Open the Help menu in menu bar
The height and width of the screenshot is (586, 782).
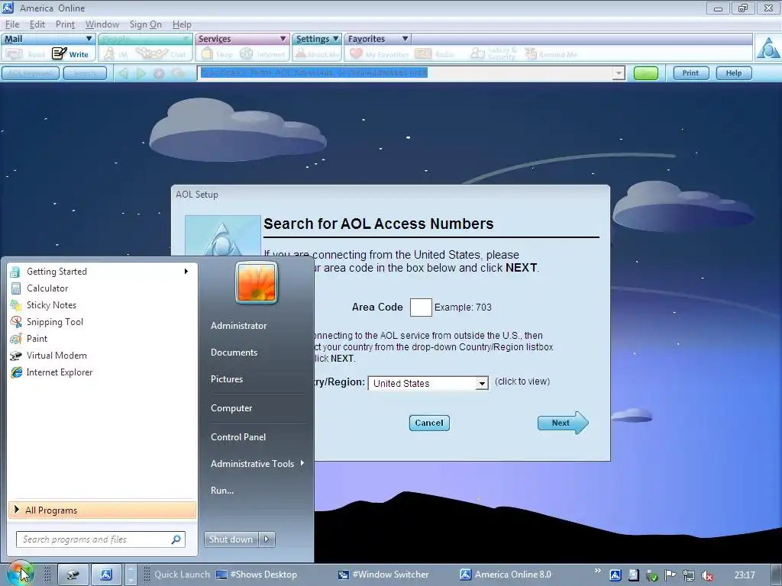[182, 24]
